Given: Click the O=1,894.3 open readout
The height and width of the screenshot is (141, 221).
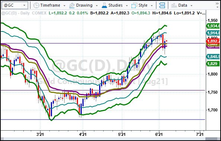Looking at the screenshot, I should [141, 13].
